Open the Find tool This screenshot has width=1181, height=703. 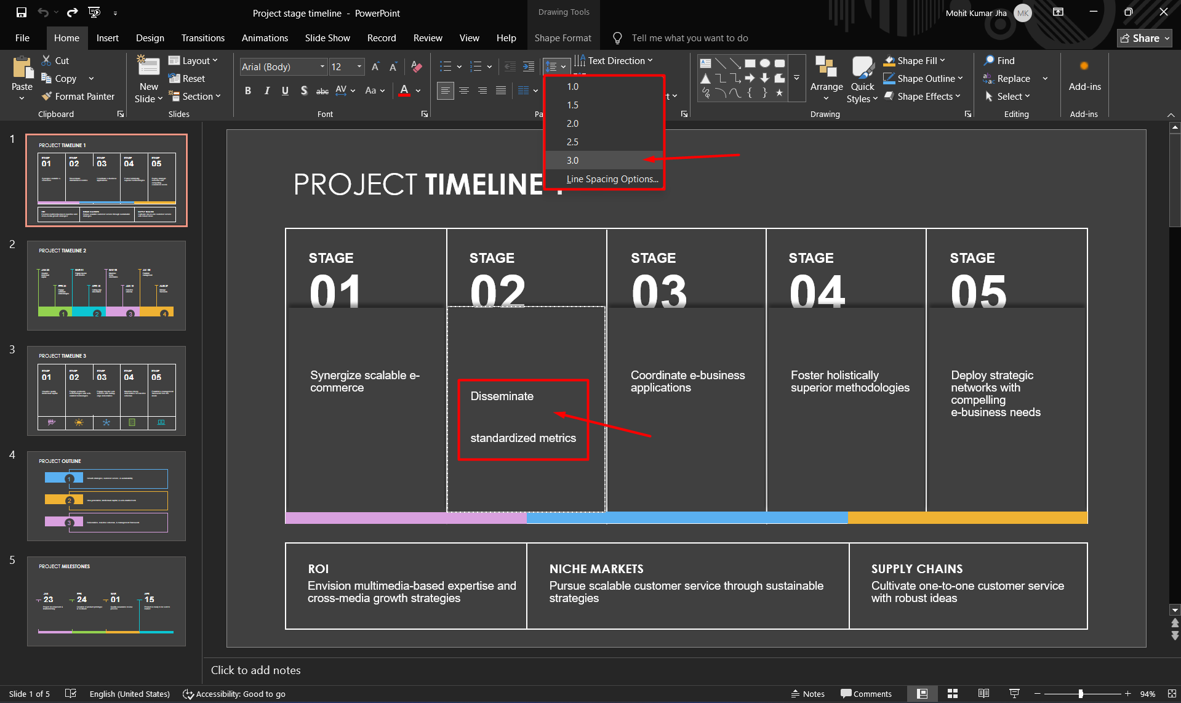[x=999, y=60]
